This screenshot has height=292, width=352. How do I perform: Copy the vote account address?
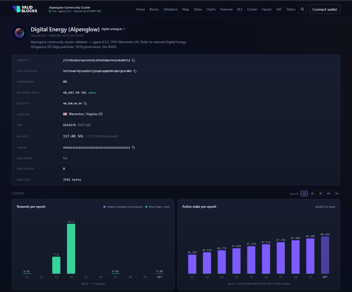point(135,71)
